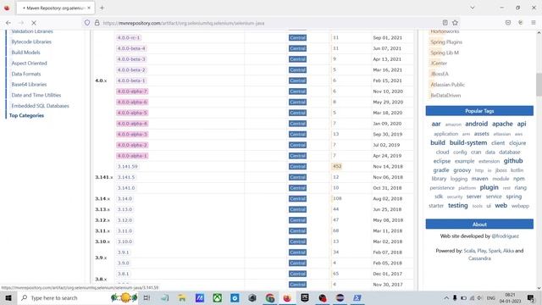Bookmark this page with the star icon
Viewport: 542px width, 305px height.
pyautogui.click(x=455, y=23)
